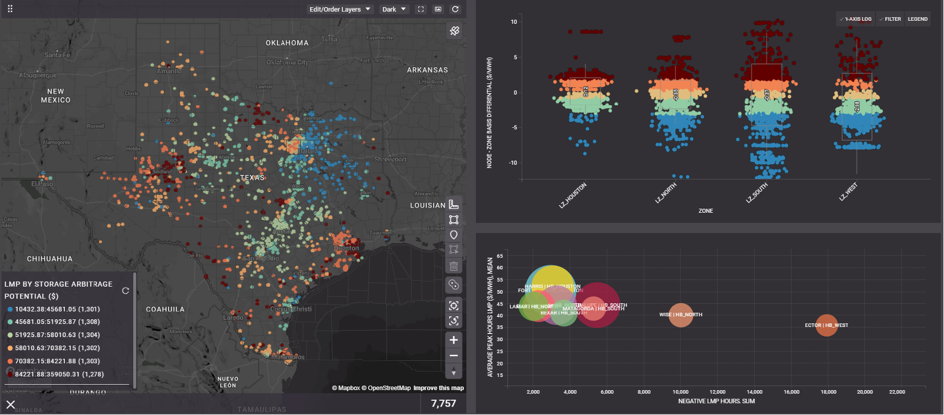Export map as image icon

point(438,10)
